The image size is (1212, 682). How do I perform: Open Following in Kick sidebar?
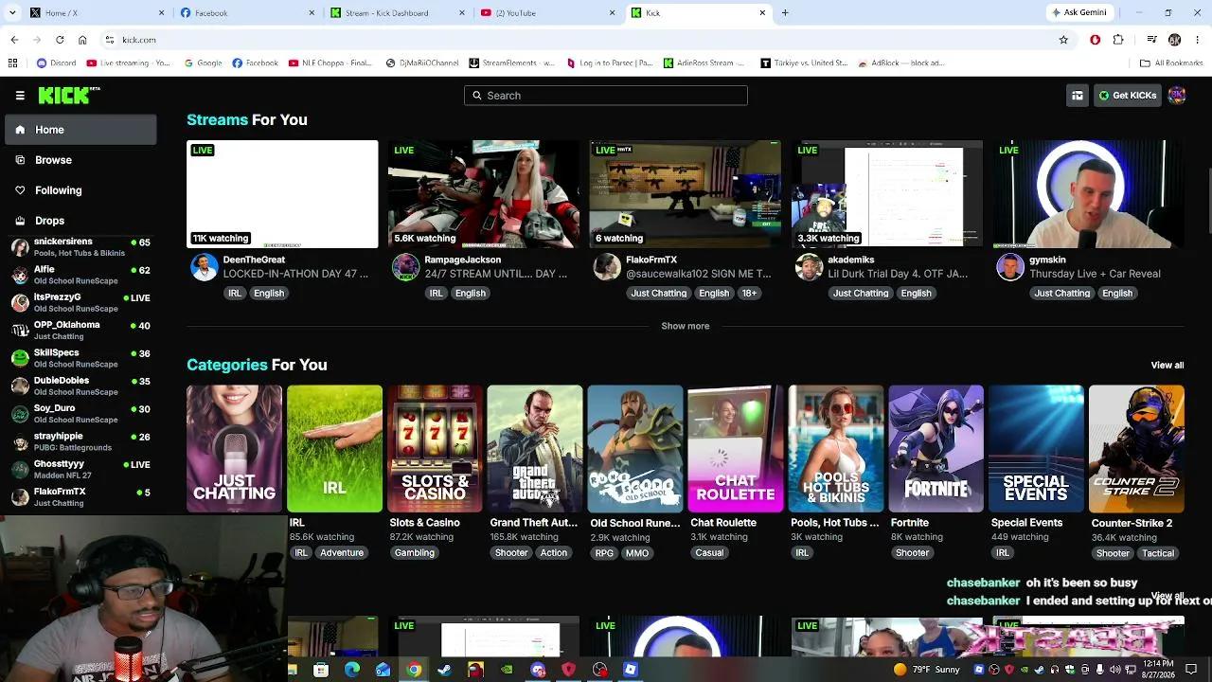[x=80, y=190]
